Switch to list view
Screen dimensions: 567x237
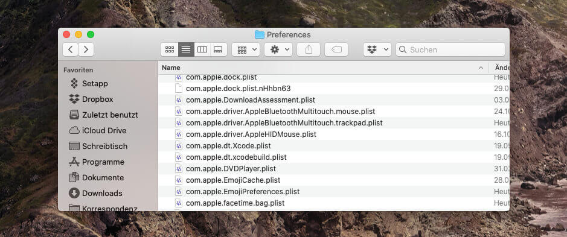pos(186,49)
